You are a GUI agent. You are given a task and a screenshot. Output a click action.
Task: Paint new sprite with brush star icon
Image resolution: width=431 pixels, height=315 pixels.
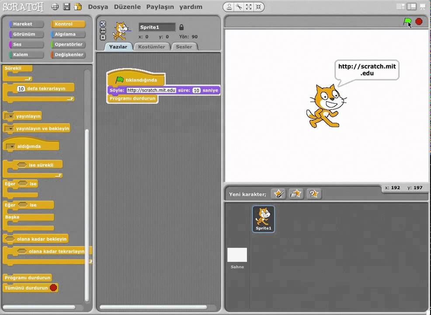click(278, 194)
